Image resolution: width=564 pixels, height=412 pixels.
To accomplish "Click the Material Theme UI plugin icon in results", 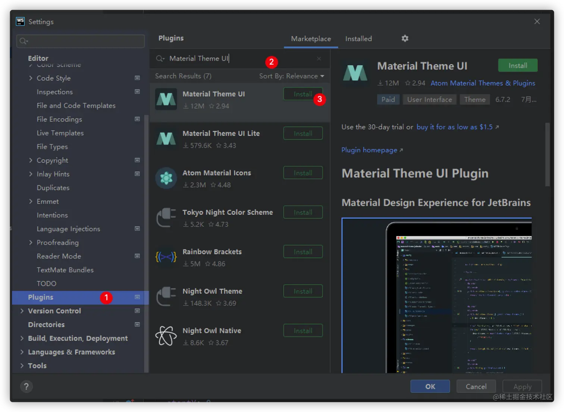I will pos(166,99).
